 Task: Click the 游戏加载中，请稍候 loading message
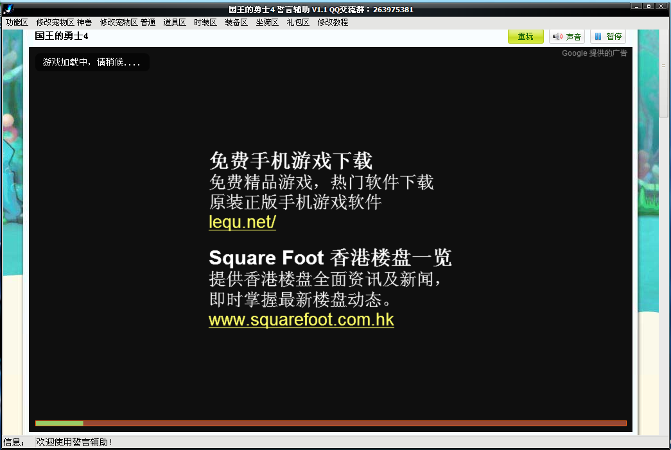(x=92, y=62)
